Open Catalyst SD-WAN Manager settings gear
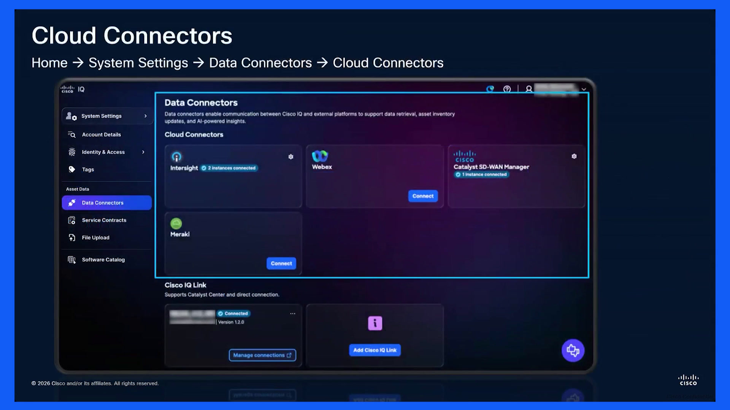 [574, 156]
